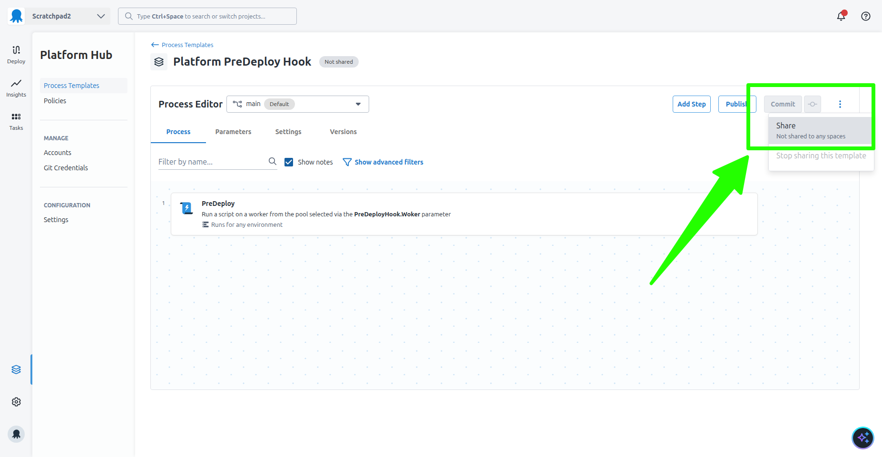Click the Filter by name field
The height and width of the screenshot is (457, 882).
point(212,162)
